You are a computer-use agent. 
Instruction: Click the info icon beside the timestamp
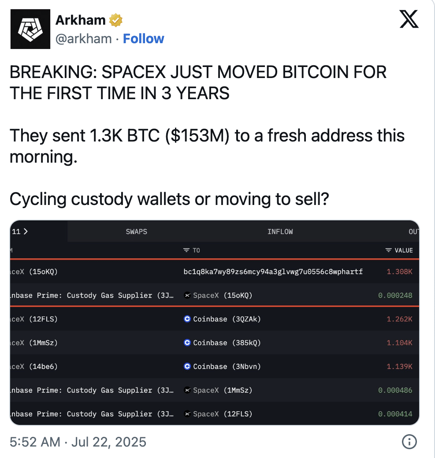(x=409, y=442)
